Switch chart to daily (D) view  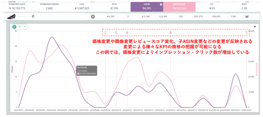coord(15,27)
